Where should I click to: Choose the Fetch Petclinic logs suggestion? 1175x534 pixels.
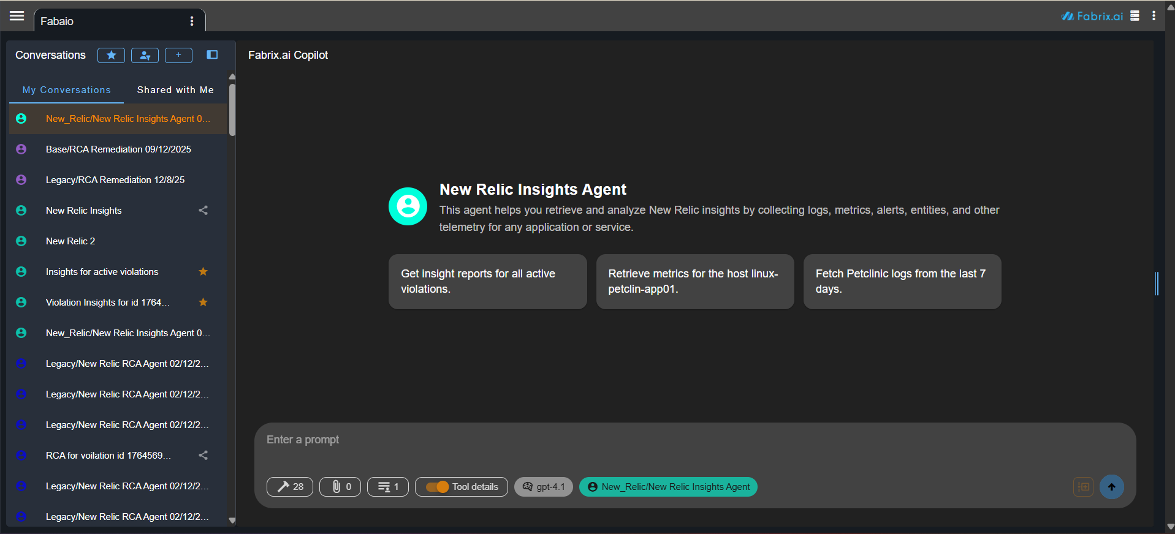902,282
